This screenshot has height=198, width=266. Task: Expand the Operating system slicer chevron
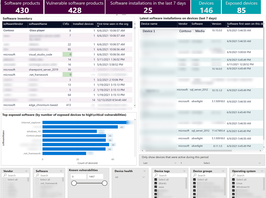coord(262,171)
